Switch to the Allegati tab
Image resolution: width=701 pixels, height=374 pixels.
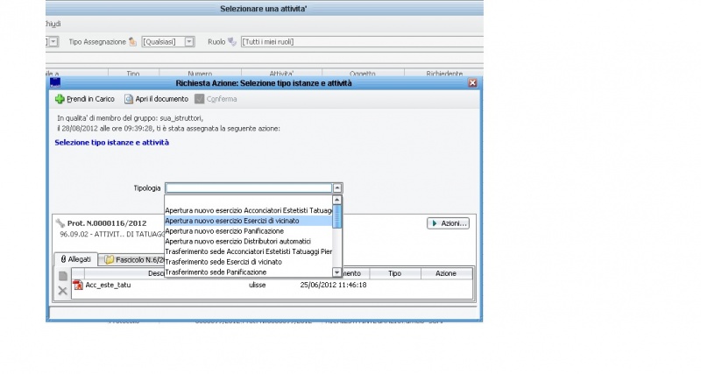click(76, 259)
